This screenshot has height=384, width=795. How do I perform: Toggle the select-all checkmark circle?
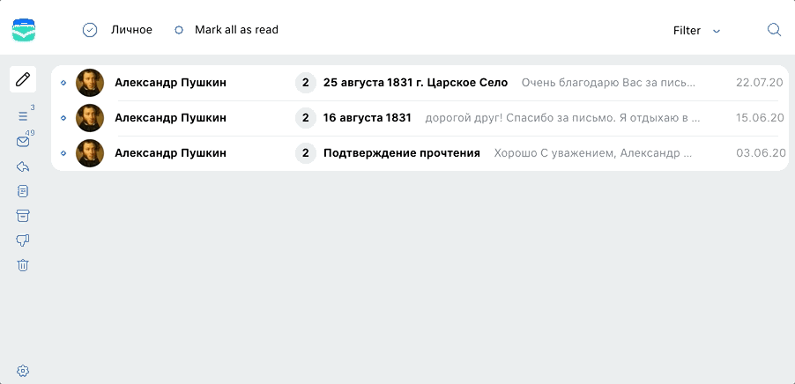[x=90, y=31]
